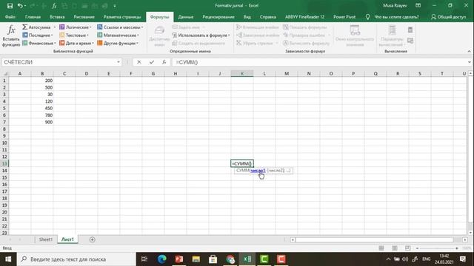Switch to the Вид tab
This screenshot has width=474, height=266.
[247, 17]
